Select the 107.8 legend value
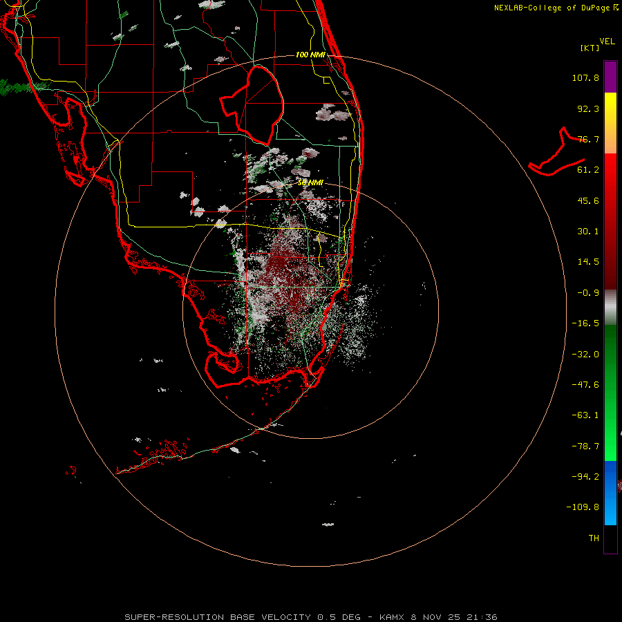This screenshot has width=622, height=622. 585,77
